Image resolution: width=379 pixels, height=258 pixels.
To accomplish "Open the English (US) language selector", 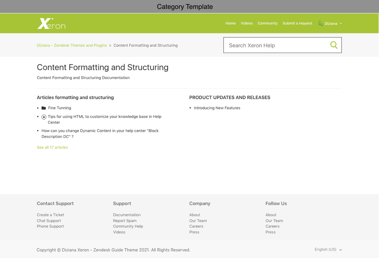I will (328, 249).
